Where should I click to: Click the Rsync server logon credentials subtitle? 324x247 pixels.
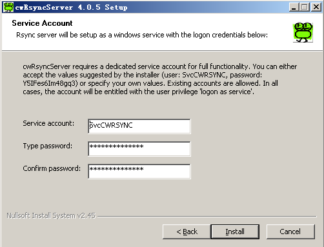point(142,35)
